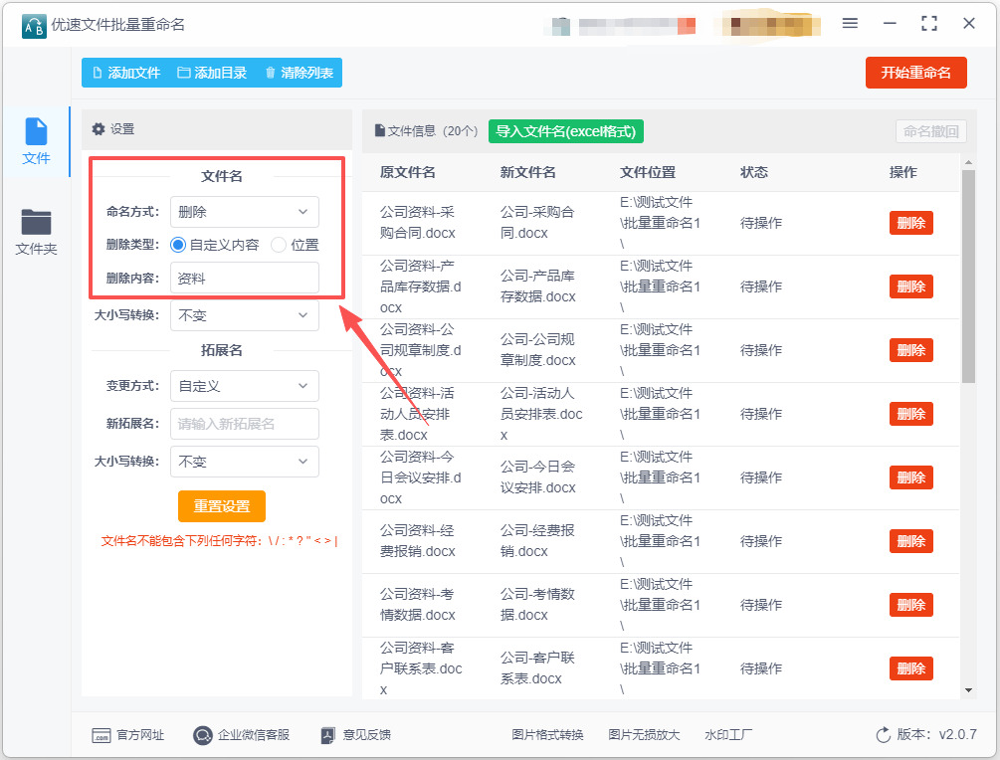Click the file list vertical scrollbar

(x=968, y=279)
